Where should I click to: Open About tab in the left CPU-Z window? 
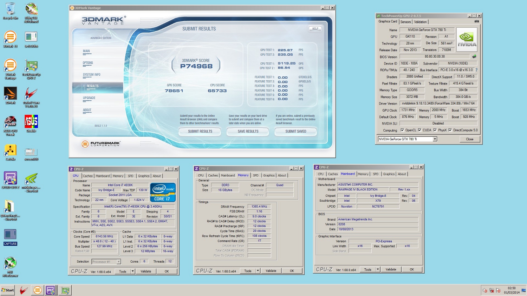coord(157,176)
